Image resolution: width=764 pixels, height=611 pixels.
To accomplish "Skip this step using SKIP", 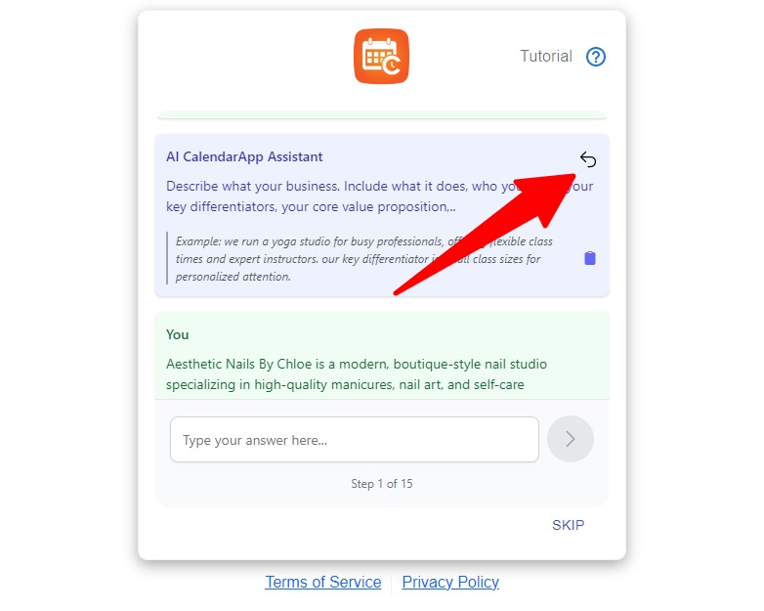I will [568, 525].
